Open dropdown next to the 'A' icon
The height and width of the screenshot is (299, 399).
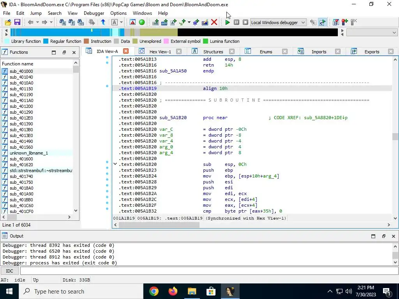[122, 22]
